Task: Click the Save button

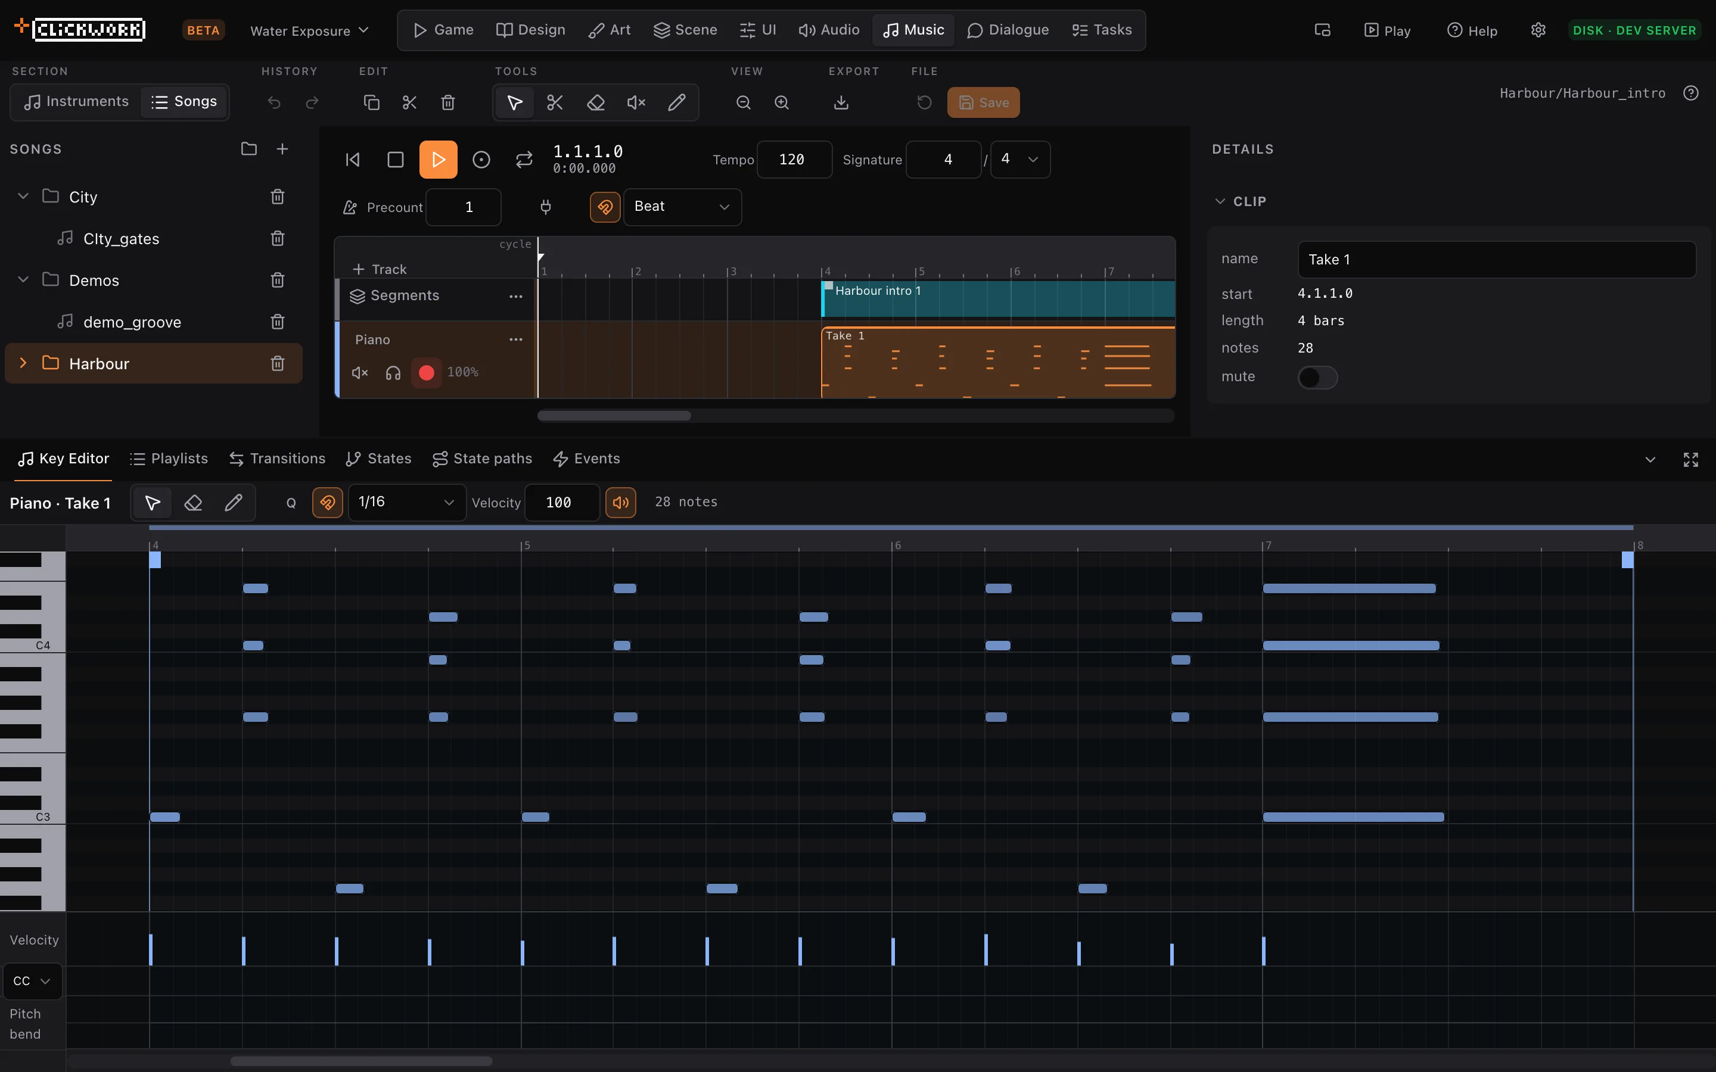Action: 984,103
